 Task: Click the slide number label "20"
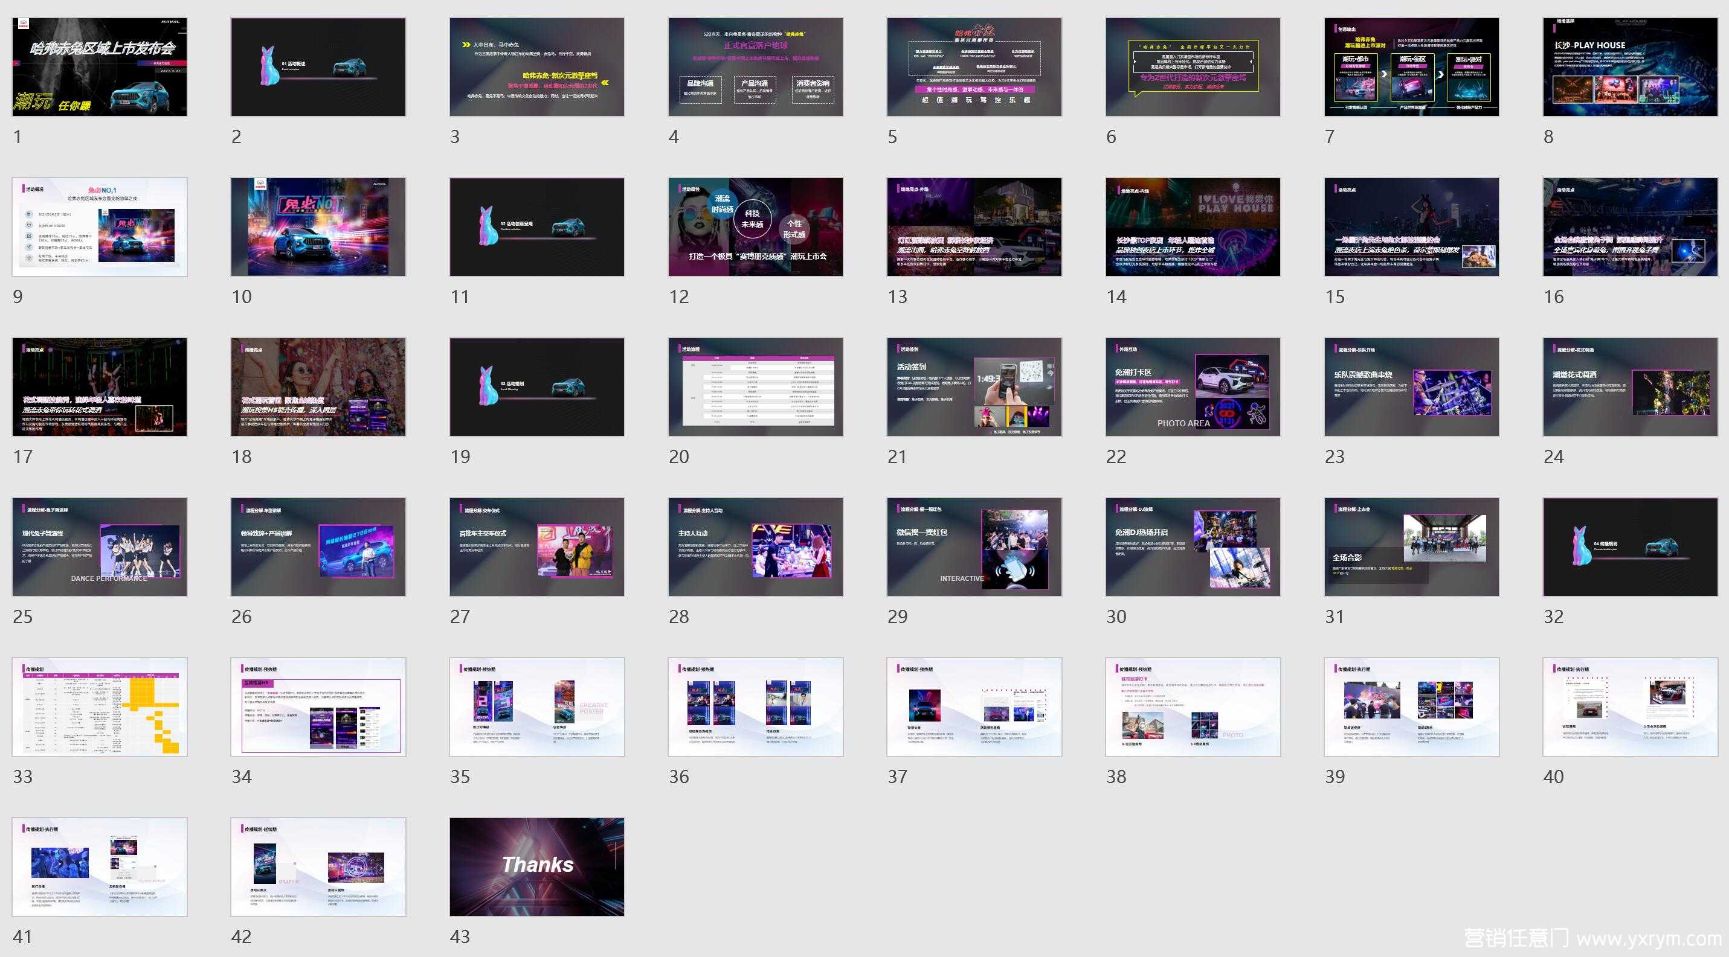[678, 456]
